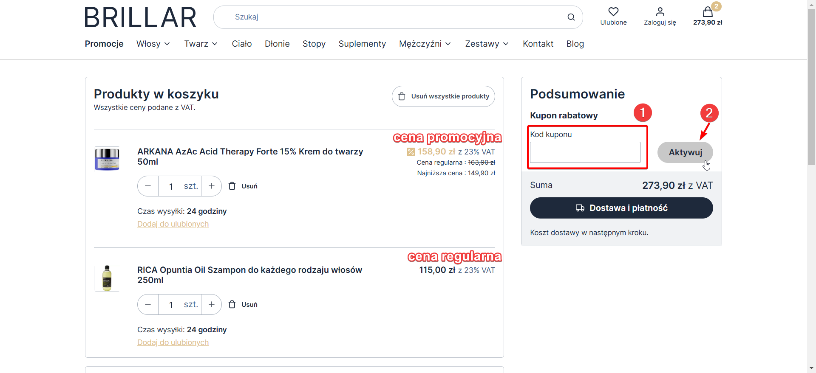The height and width of the screenshot is (373, 816).
Task: Increase RICA shampoo quantity with plus
Action: [212, 305]
